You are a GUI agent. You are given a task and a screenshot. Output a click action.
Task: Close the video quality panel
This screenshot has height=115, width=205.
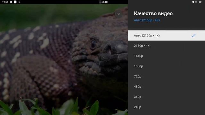pyautogui.click(x=119, y=14)
